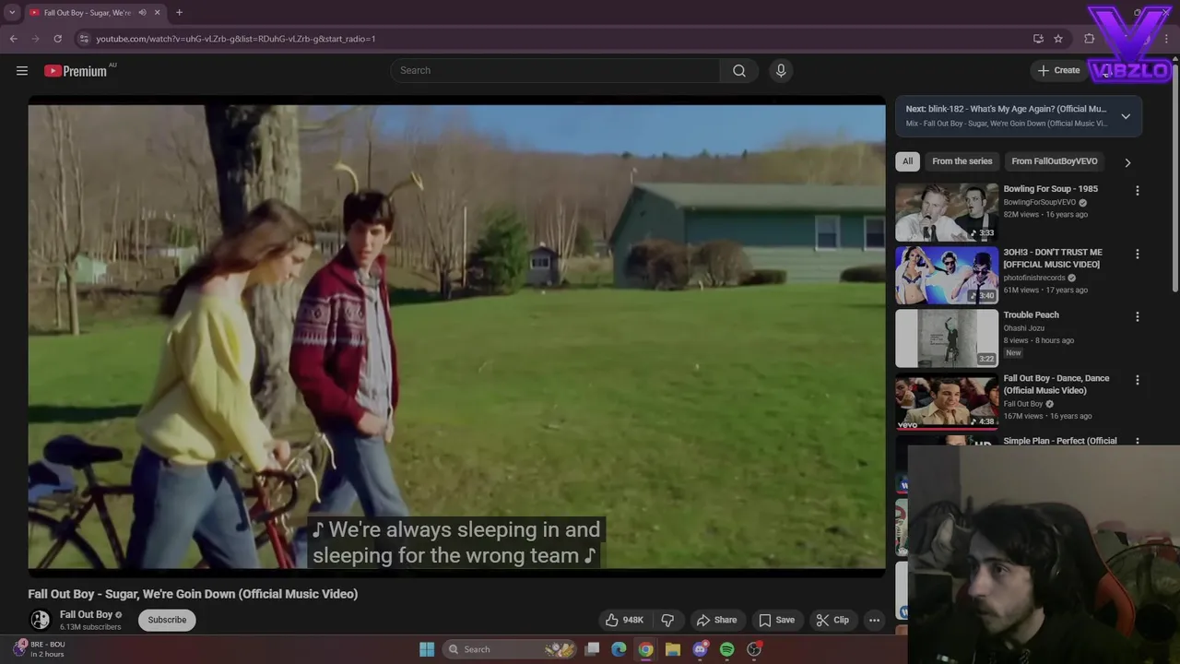Viewport: 1180px width, 664px height.
Task: Save the video to a playlist
Action: [776, 620]
